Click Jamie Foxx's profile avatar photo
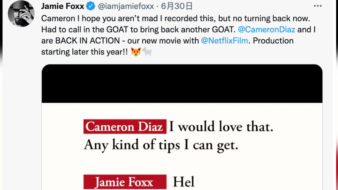Screen dimensions: 338x190 [21, 14]
